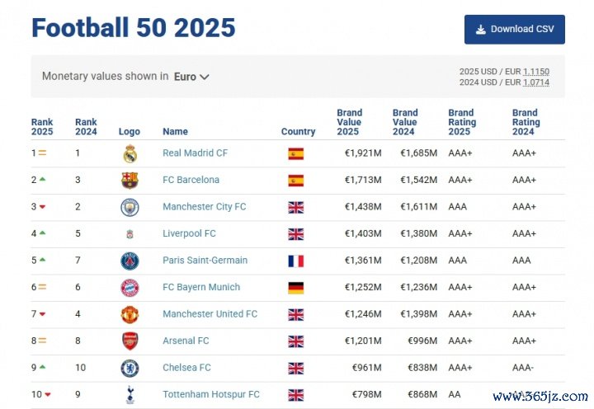Image resolution: width=594 pixels, height=409 pixels.
Task: Sort table by Brand Value 2025
Action: [349, 122]
